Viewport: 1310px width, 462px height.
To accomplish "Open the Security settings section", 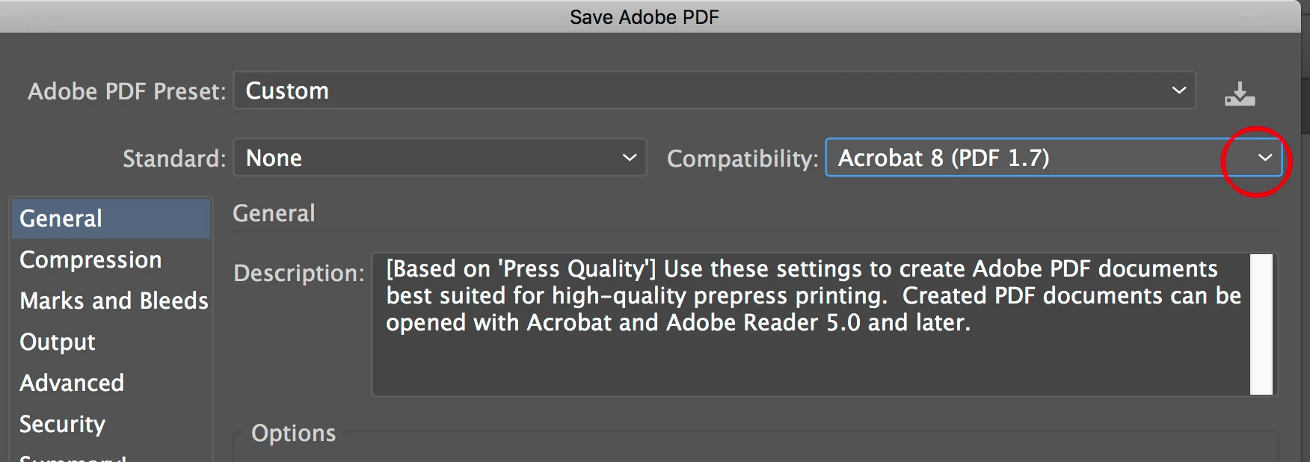I will coord(62,424).
